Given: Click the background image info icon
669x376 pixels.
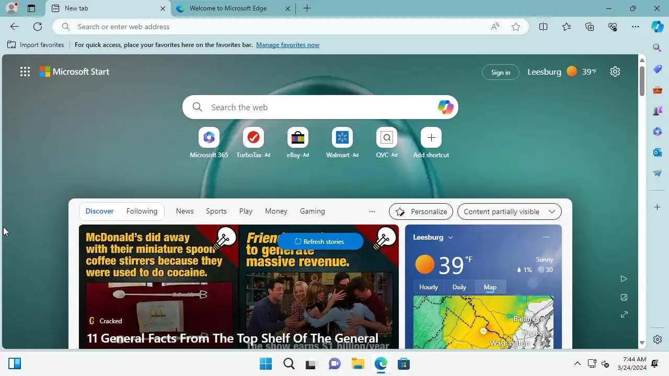Looking at the screenshot, I should coord(624,297).
